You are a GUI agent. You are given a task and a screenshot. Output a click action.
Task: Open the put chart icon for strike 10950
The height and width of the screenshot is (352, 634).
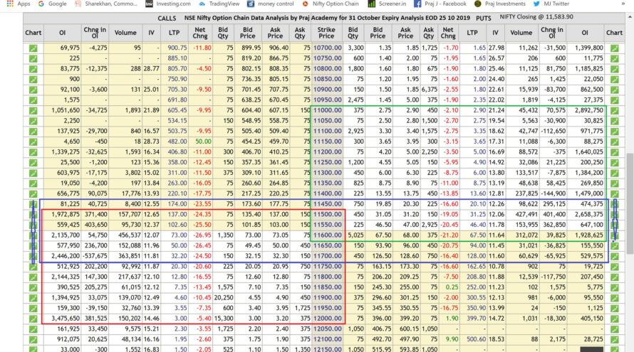click(x=615, y=100)
